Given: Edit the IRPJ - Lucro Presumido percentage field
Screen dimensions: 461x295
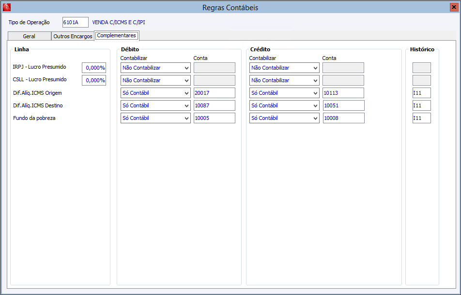Looking at the screenshot, I should click(94, 68).
